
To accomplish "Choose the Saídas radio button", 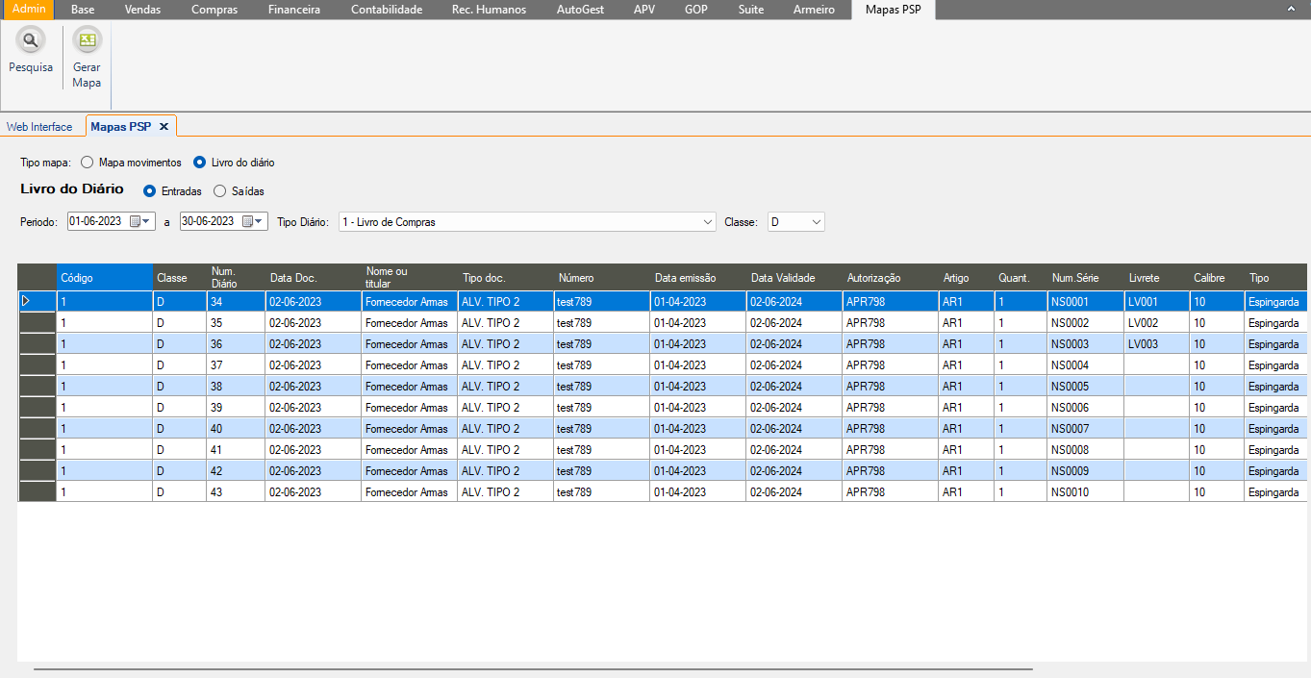I will coord(219,191).
